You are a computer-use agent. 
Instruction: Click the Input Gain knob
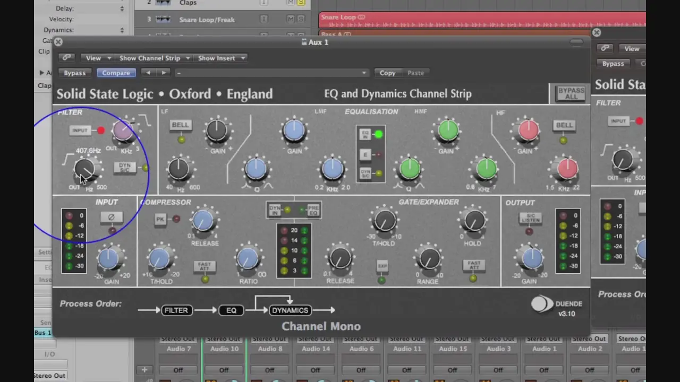pos(109,259)
